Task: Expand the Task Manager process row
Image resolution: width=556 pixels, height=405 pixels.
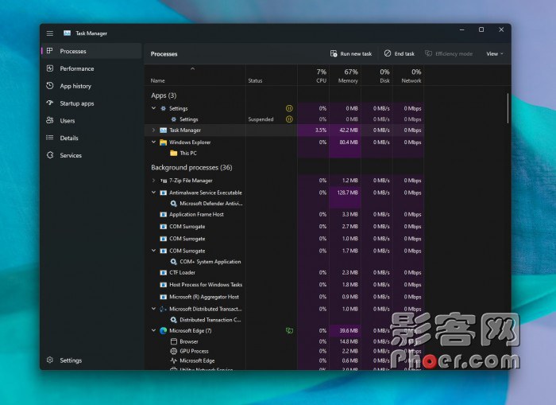Action: click(153, 130)
